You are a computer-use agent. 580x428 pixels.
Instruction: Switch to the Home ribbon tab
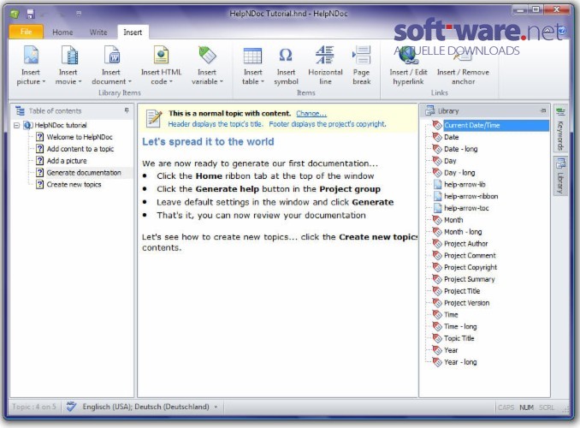(x=62, y=33)
